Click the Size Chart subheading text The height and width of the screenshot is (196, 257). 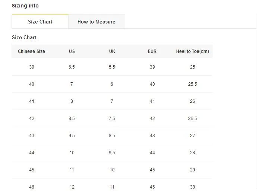pyautogui.click(x=24, y=37)
